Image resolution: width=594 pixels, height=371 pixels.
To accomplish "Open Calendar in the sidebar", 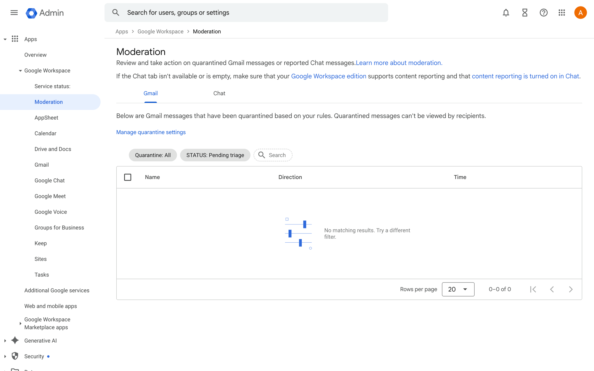I will pyautogui.click(x=45, y=134).
